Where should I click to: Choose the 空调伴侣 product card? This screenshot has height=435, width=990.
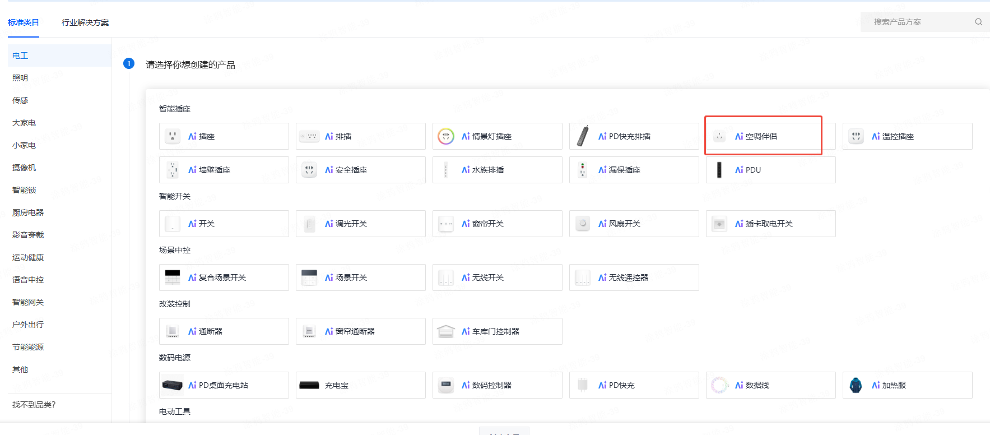tap(770, 136)
